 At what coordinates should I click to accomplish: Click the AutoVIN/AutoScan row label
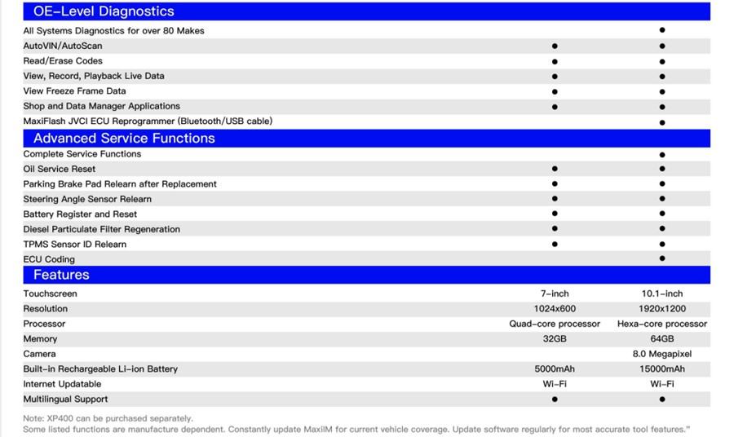tap(63, 46)
